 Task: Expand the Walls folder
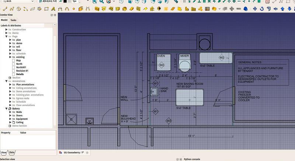click(10, 112)
